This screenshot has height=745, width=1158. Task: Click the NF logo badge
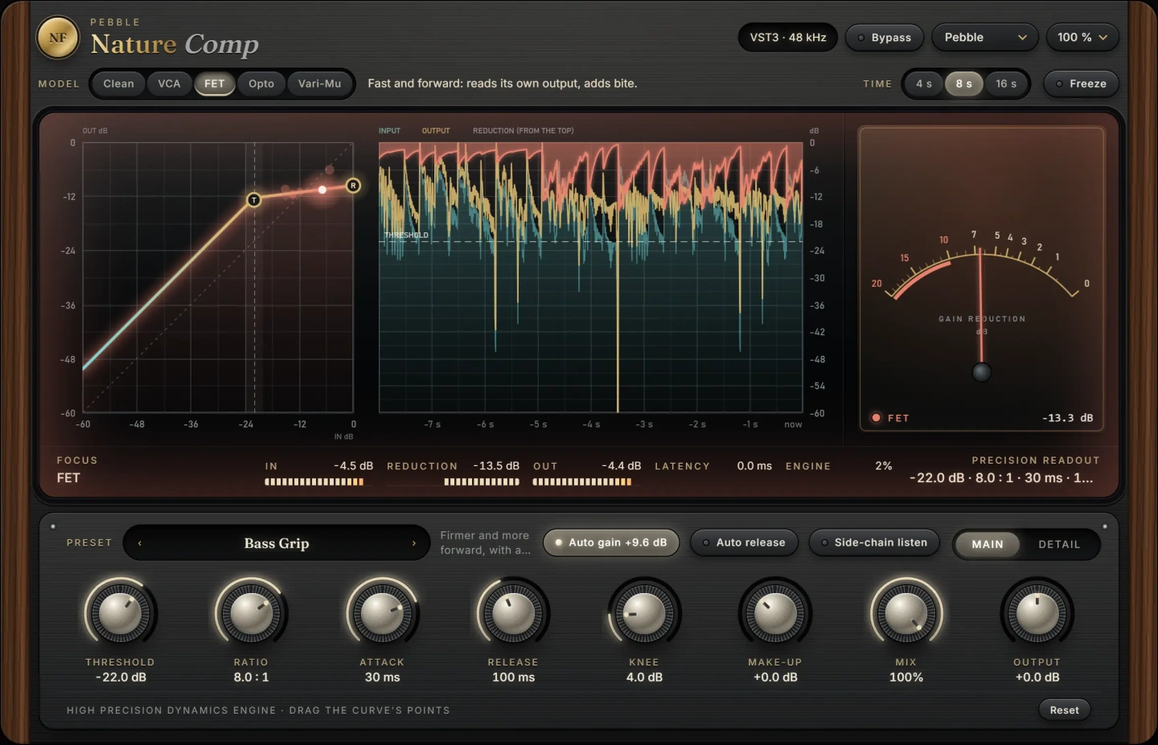(x=58, y=38)
